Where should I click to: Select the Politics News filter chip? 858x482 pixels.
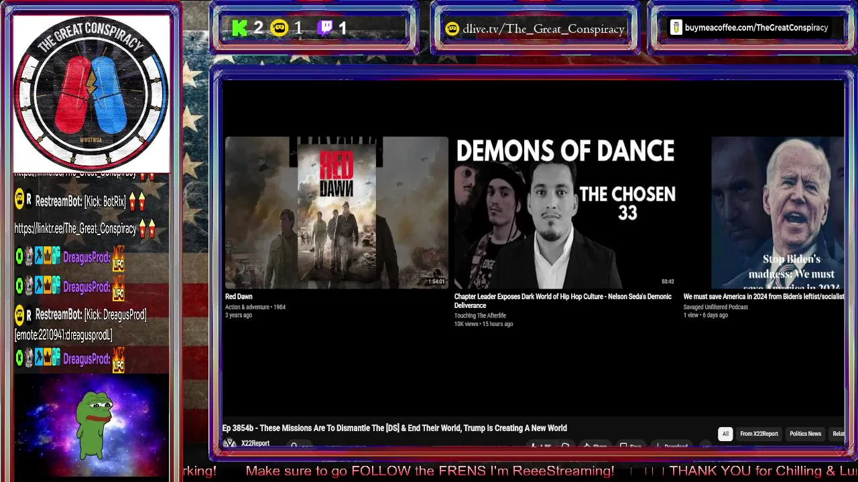pos(805,434)
